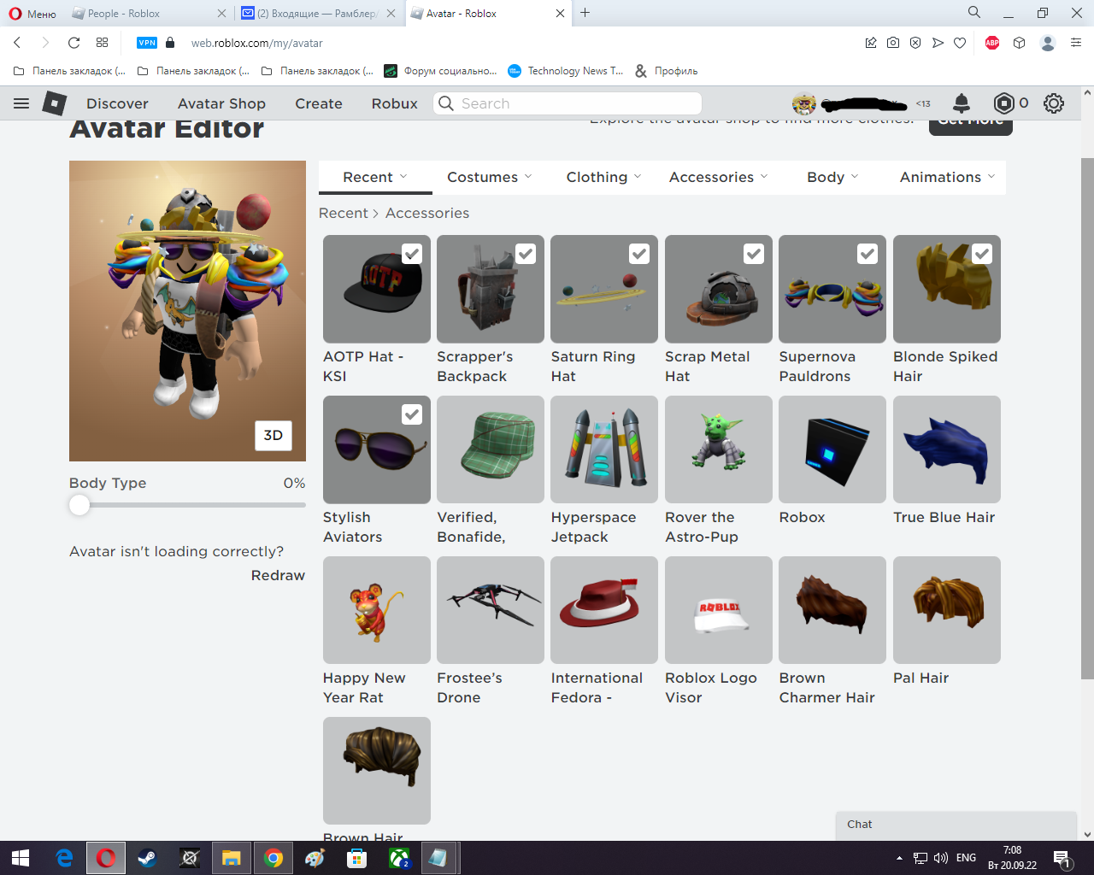Screen dimensions: 1094x875
Task: Open Opera easy setup icon
Action: [x=1076, y=43]
